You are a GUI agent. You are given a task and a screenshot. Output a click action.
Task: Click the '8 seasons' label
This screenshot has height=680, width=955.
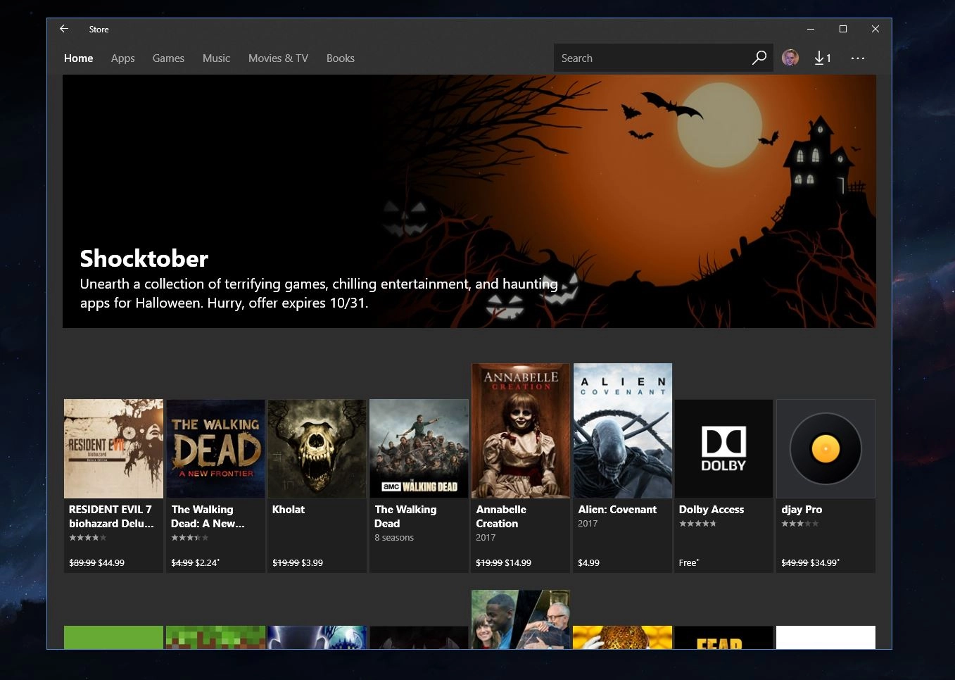(394, 537)
